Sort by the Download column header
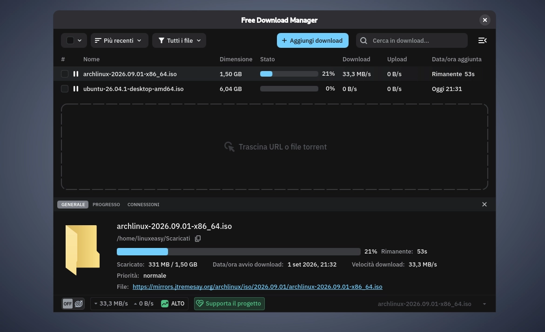Viewport: 545px width, 332px height. tap(356, 59)
